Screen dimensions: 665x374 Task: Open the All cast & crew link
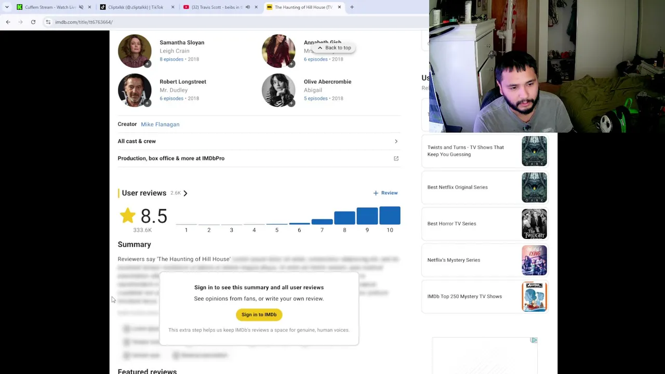(137, 141)
